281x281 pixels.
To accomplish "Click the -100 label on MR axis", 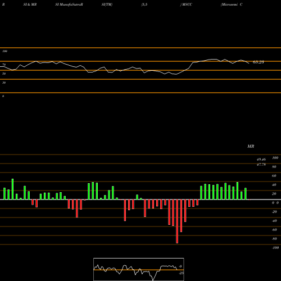I will click(x=275, y=248).
